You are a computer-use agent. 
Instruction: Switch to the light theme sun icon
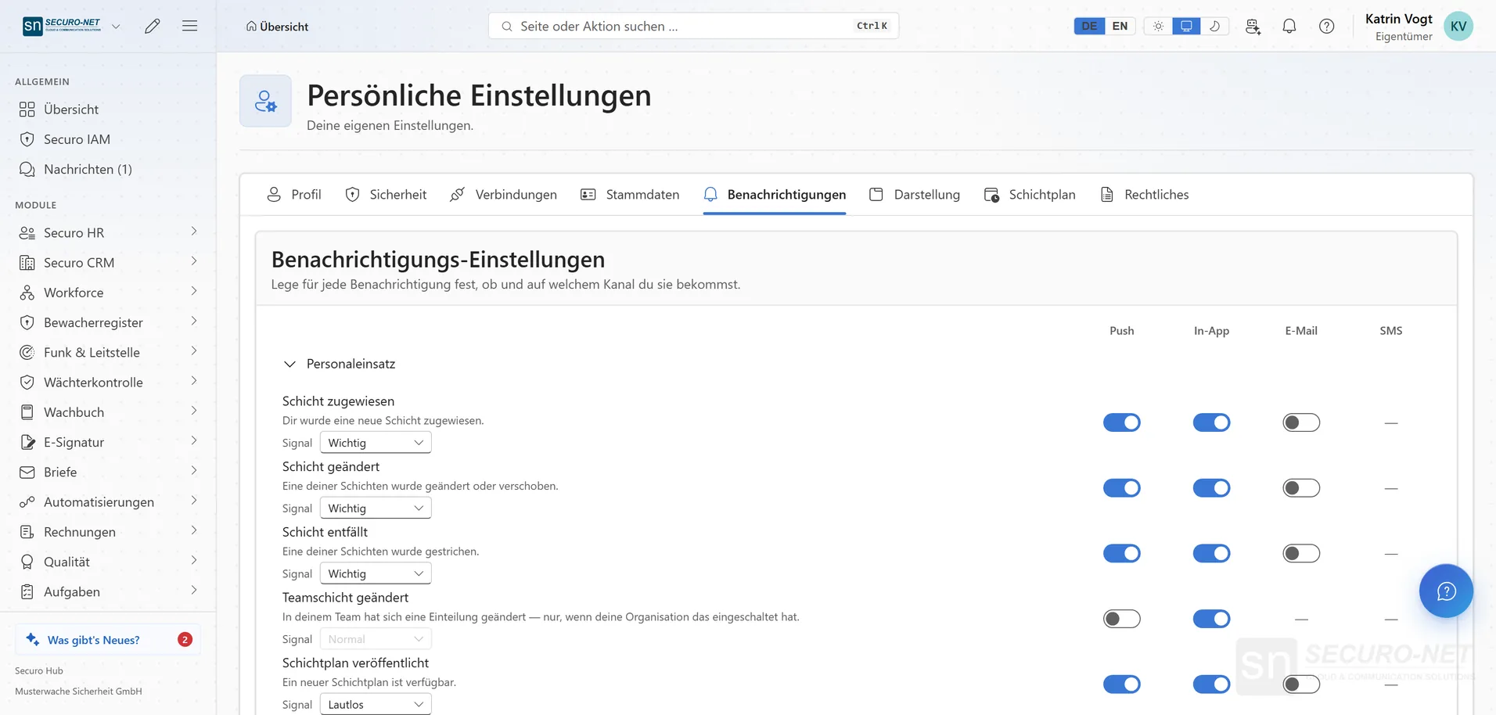(x=1158, y=26)
